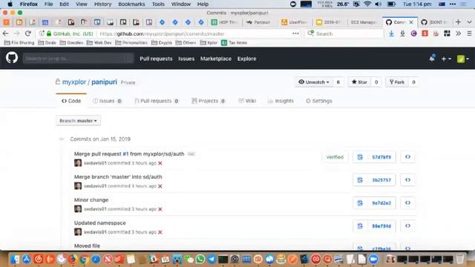Open the notifications bell icon
475x267 pixels.
432,58
